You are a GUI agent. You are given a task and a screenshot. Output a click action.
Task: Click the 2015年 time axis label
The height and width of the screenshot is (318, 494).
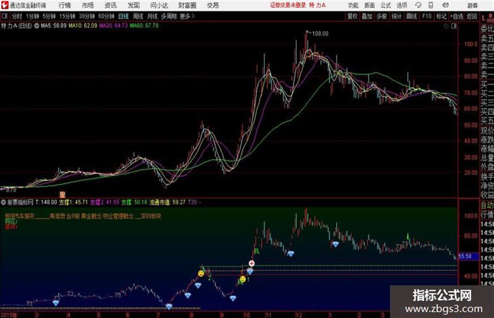click(9, 315)
